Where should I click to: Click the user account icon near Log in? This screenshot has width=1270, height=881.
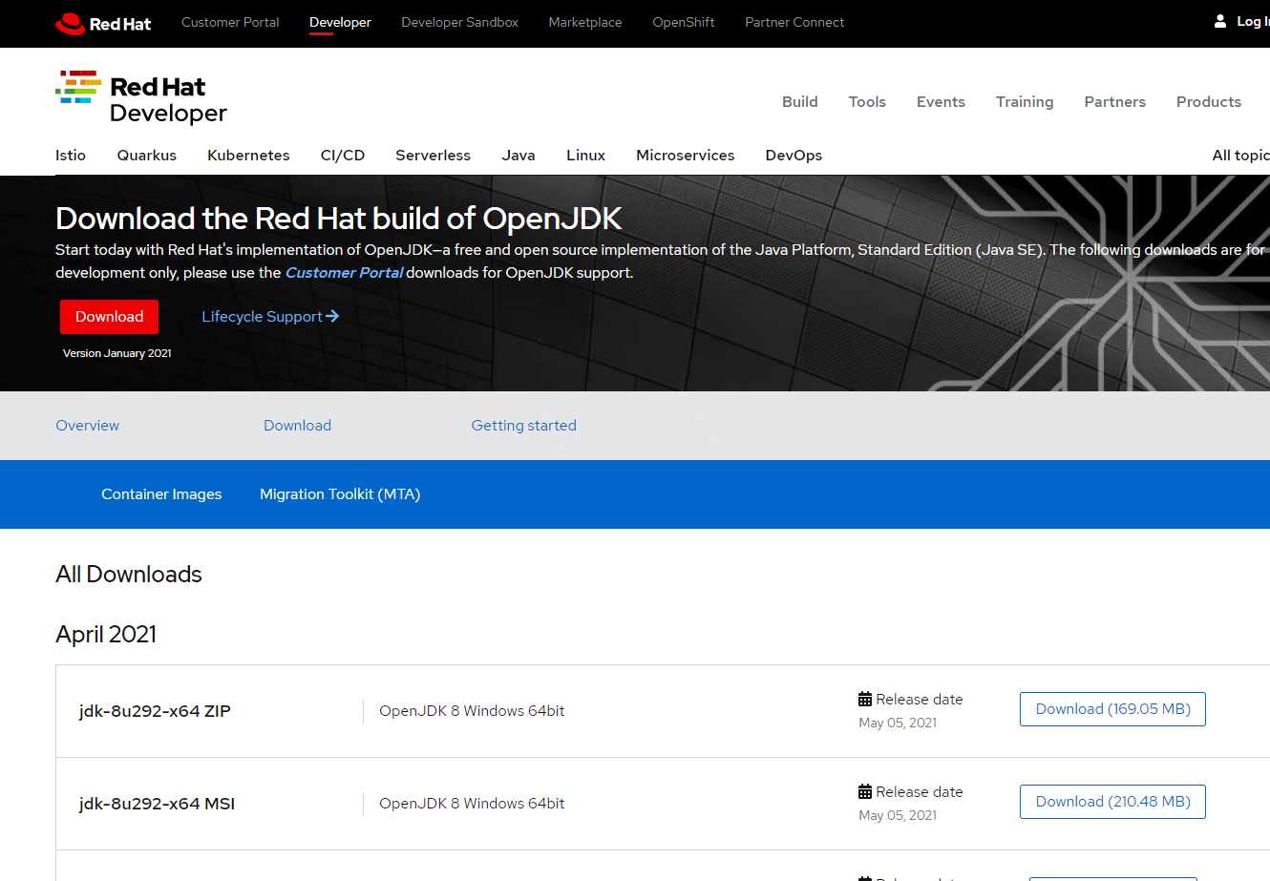1220,21
